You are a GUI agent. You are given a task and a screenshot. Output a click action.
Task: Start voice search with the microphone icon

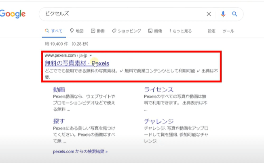click(x=223, y=14)
